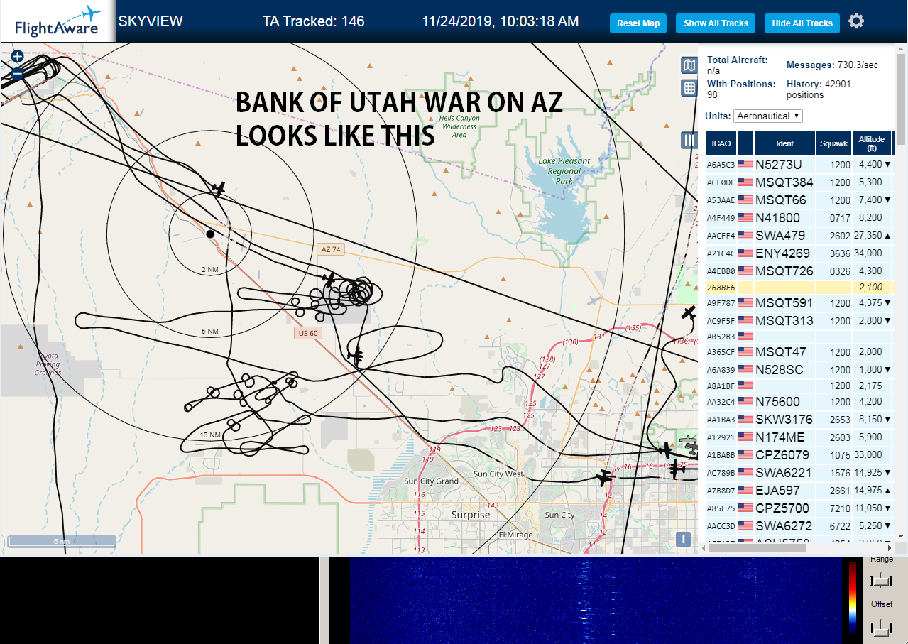908x644 pixels.
Task: Sort table by the flag column header
Action: click(x=745, y=143)
